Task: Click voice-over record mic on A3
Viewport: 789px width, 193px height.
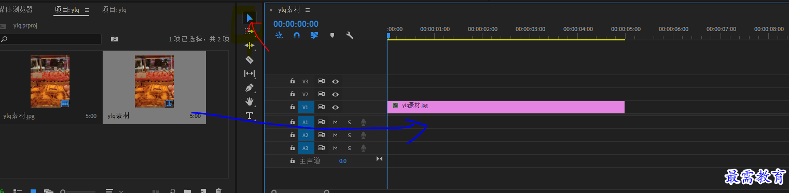Action: coord(363,148)
